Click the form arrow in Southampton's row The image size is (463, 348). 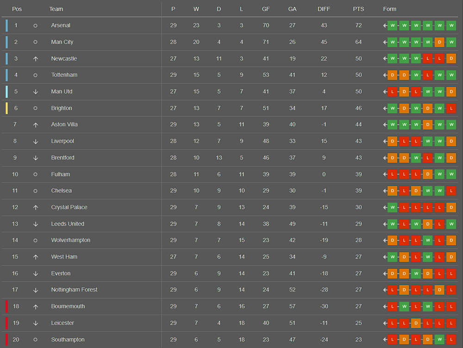tap(385, 340)
